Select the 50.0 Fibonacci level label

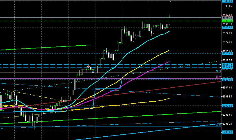tap(218, 77)
